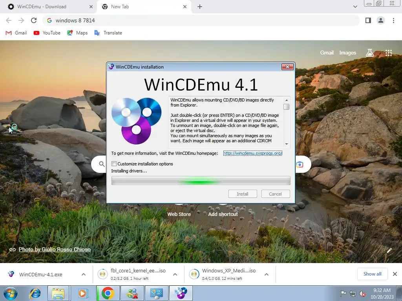Image resolution: width=402 pixels, height=301 pixels.
Task: Click the down arrow in the description scrollbar
Action: coord(286,144)
